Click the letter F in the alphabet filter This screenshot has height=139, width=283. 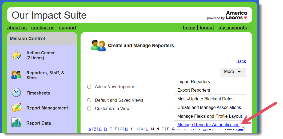[116, 129]
